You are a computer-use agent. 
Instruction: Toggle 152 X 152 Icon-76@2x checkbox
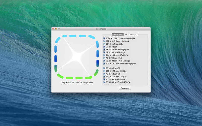click(x=104, y=77)
